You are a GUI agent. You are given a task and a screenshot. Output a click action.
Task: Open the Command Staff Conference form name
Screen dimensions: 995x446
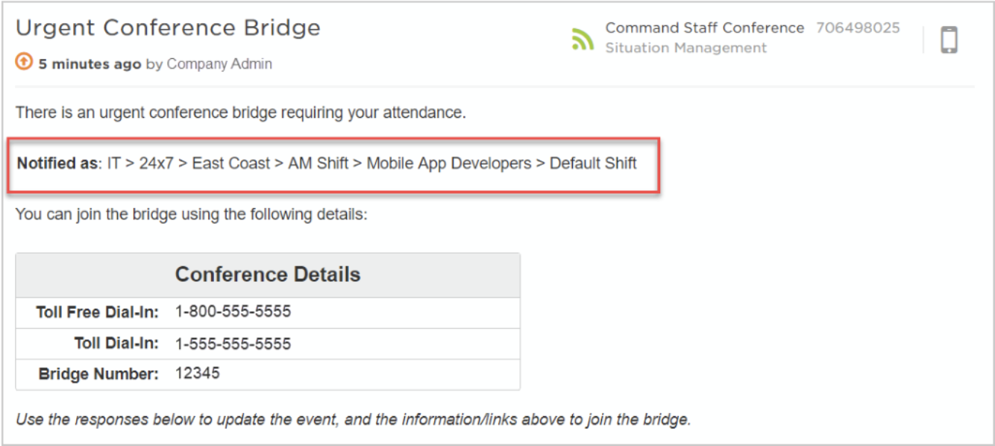(704, 28)
